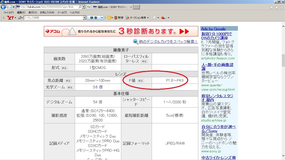Click the 検索 search button
Screen dimensions: 285x160
(x=94, y=18)
